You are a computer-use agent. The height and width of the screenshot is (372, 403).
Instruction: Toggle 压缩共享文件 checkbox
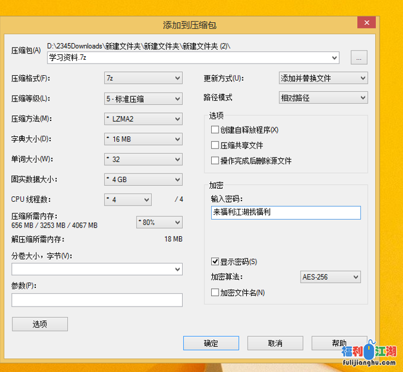pos(215,146)
